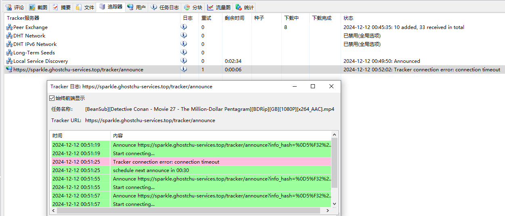Click log icon for Long-Term Seeds row
Viewport: 505px width, 216px height.
(184, 52)
